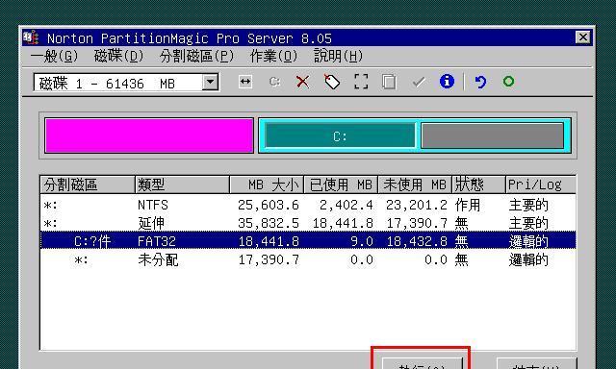The height and width of the screenshot is (369, 616).
Task: Click 17,390.7 in the 延伸 row
Action: tap(417, 224)
